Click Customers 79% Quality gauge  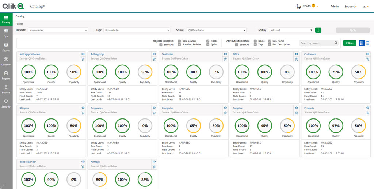tap(336, 72)
